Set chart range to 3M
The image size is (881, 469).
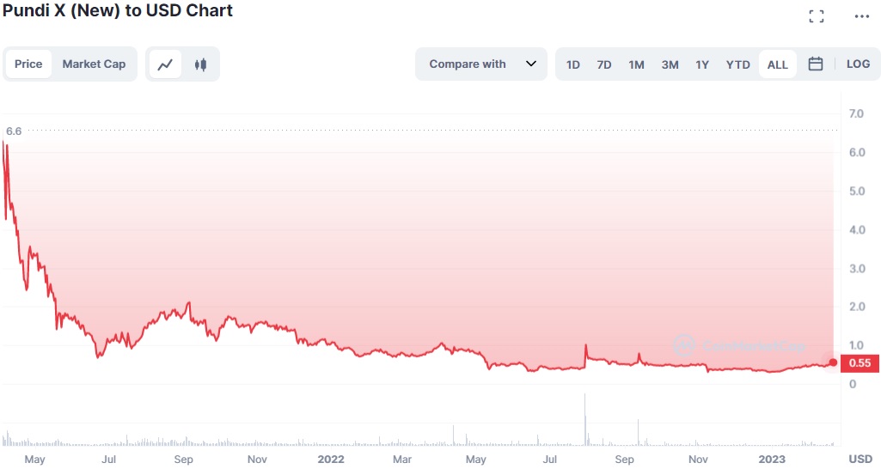coord(670,64)
